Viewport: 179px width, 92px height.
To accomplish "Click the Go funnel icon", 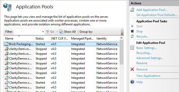I will click(x=47, y=32).
